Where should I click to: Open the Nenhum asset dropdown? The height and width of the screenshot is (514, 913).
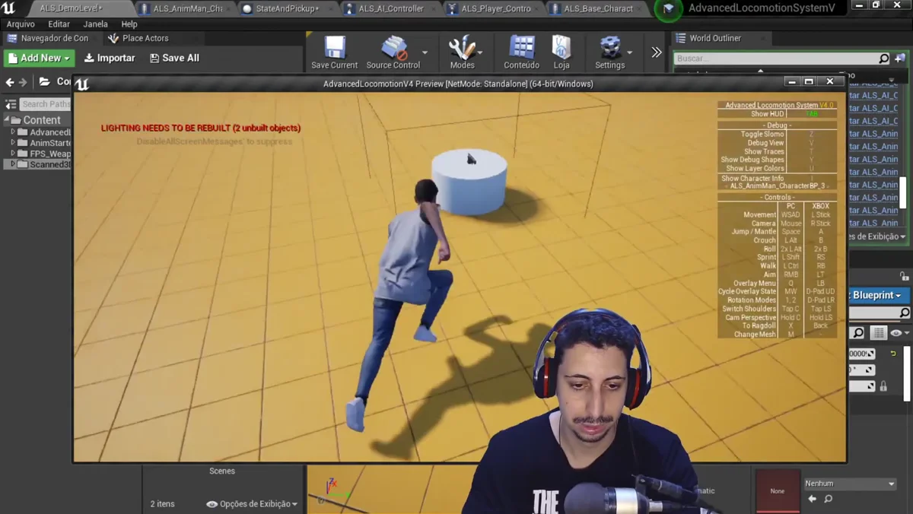(x=850, y=484)
